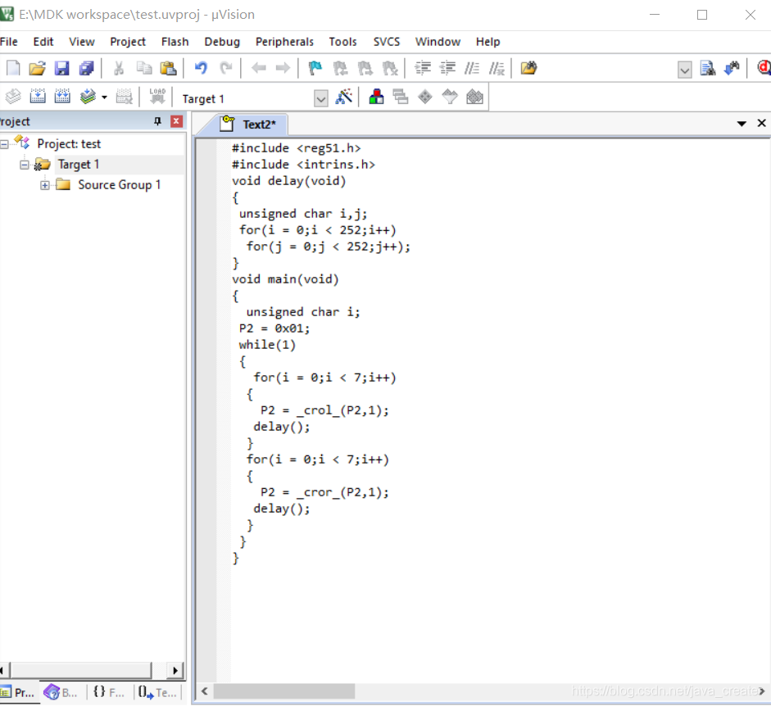Click Incremental Find blue arrow icon

(x=732, y=68)
